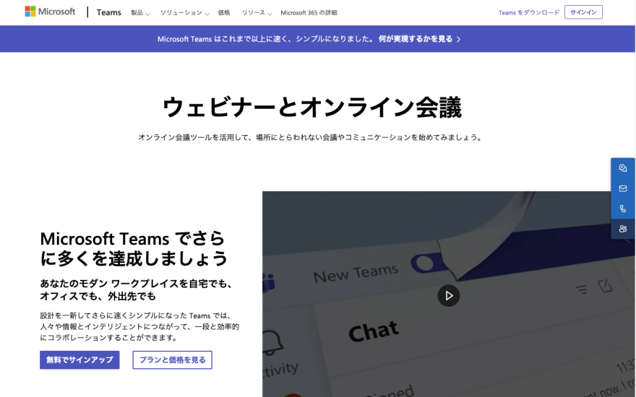Expand the リソース dropdown menu
The image size is (636, 397).
tap(257, 13)
